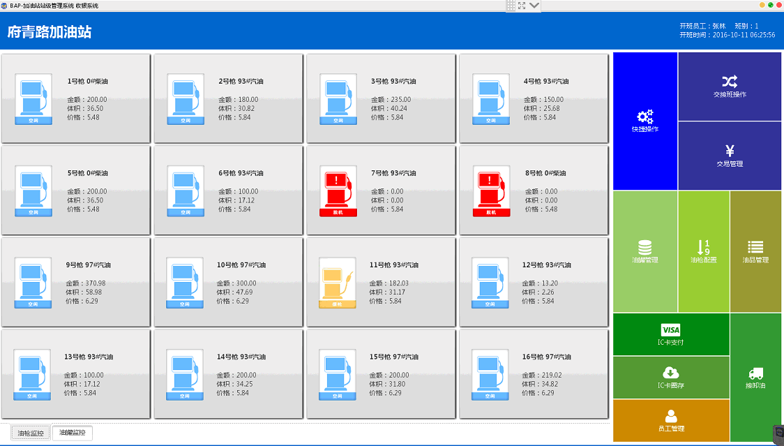
Task: Click pump icon for 9号枪 97#汽油
Action: point(33,283)
